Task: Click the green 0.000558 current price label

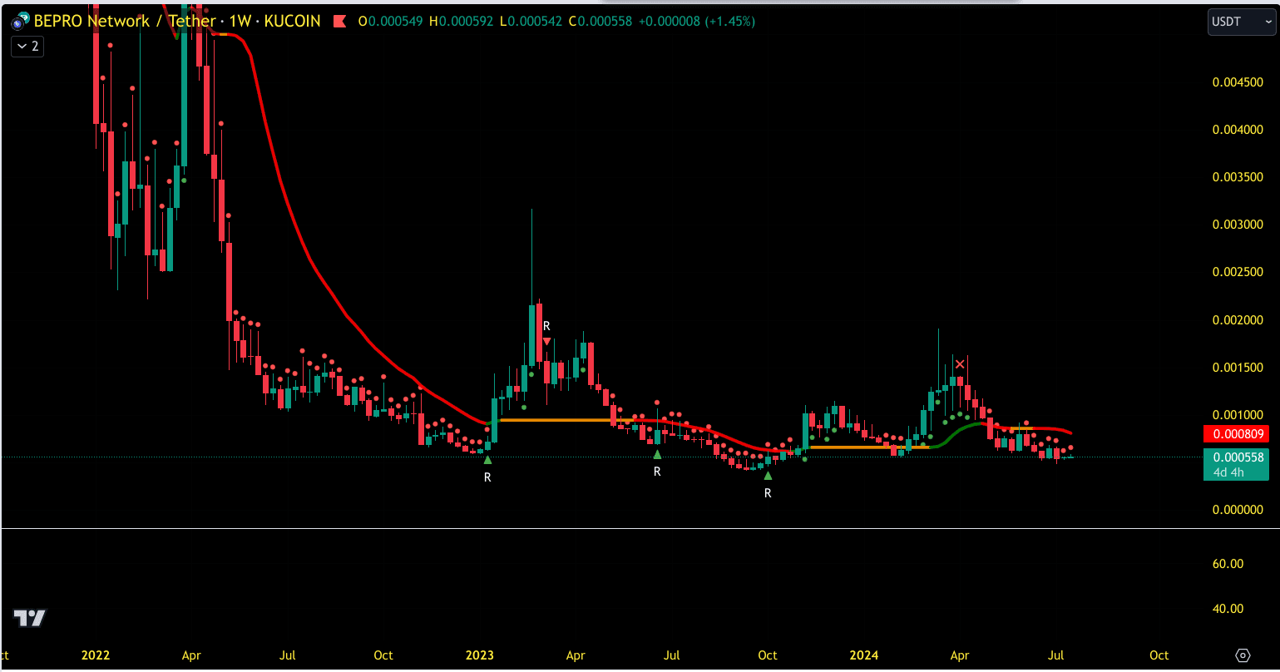Action: tap(1238, 457)
